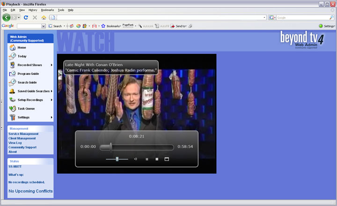
Task: Click the Settings tools icon in sidebar
Action: click(x=13, y=117)
